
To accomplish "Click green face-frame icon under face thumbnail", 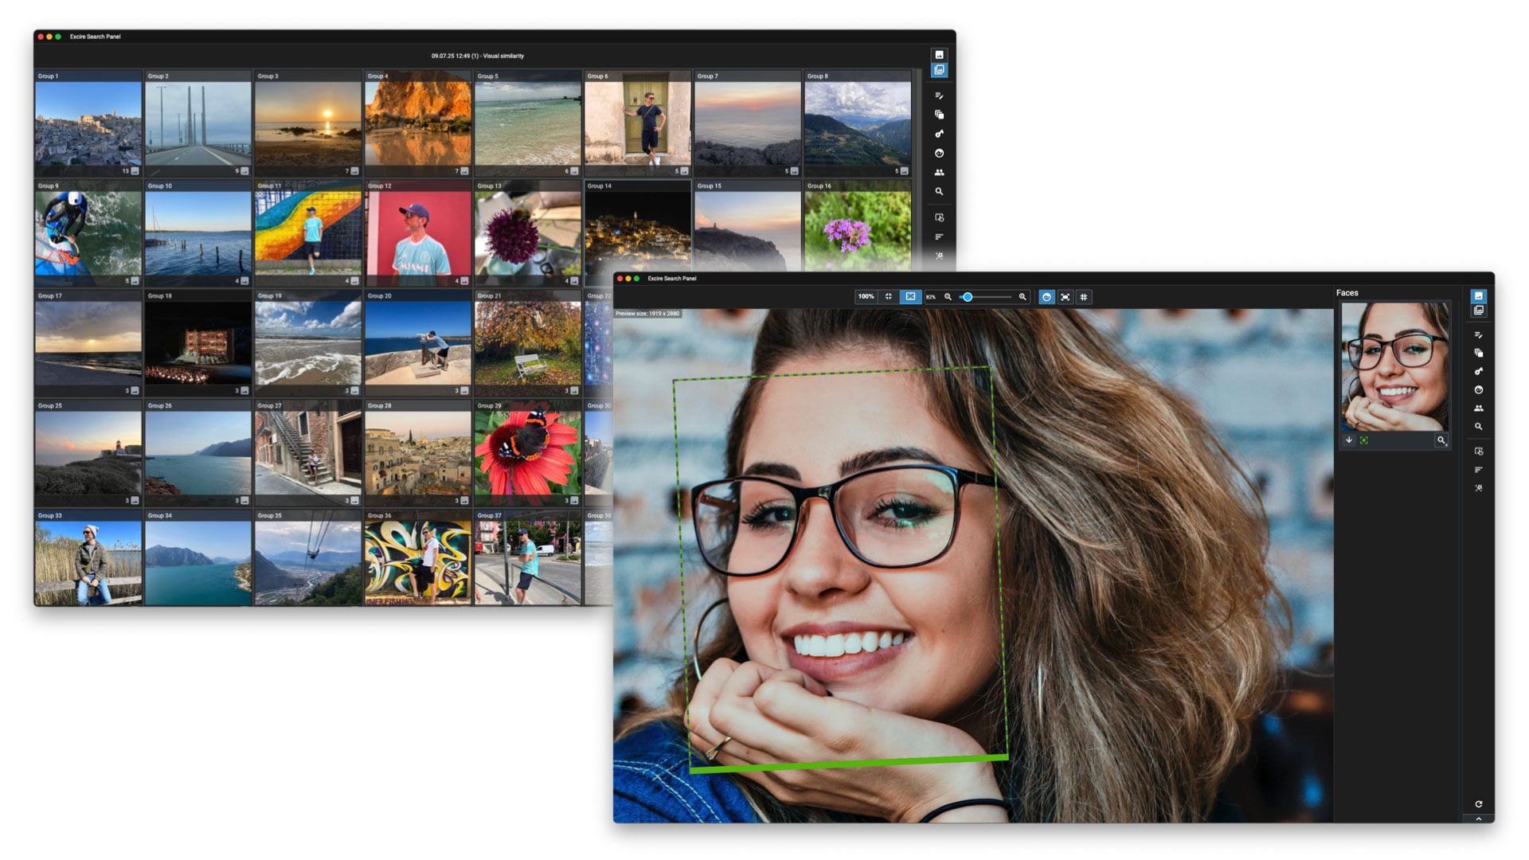I will (1364, 440).
